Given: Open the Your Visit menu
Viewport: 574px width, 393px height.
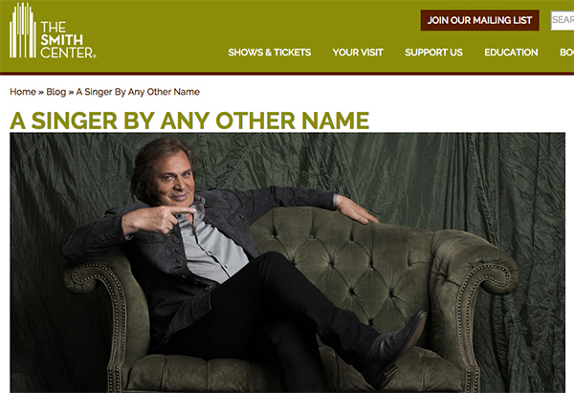Looking at the screenshot, I should click(x=358, y=53).
